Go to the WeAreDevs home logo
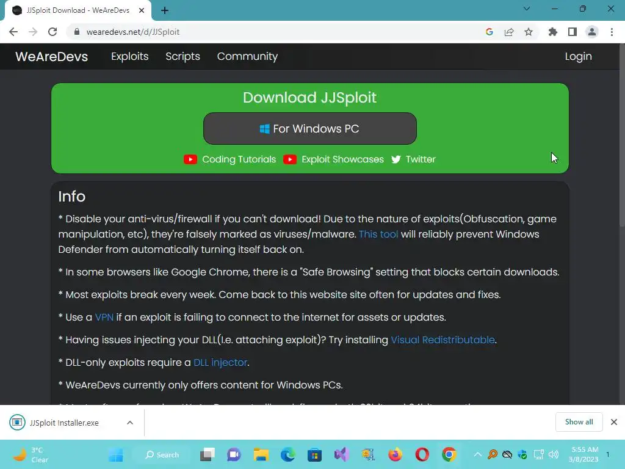The height and width of the screenshot is (469, 625). point(52,57)
